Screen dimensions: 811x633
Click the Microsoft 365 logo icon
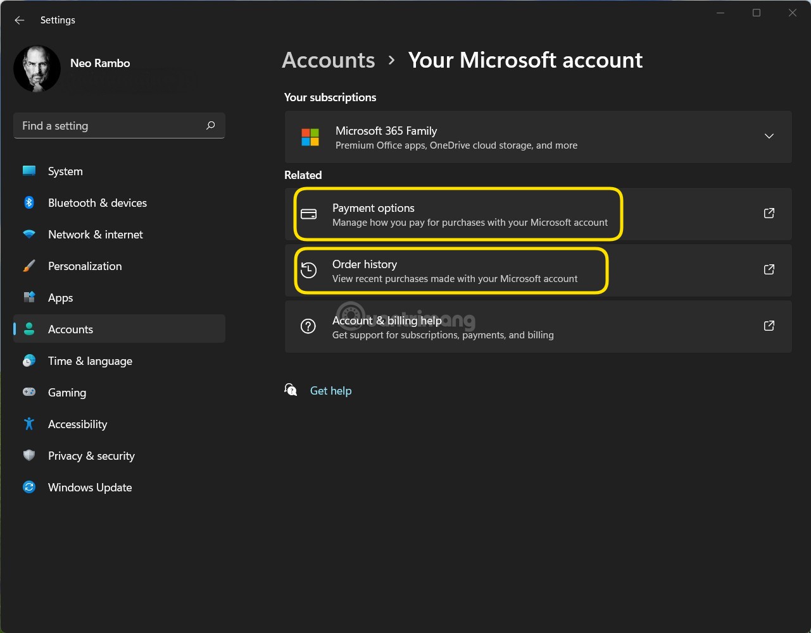(310, 137)
